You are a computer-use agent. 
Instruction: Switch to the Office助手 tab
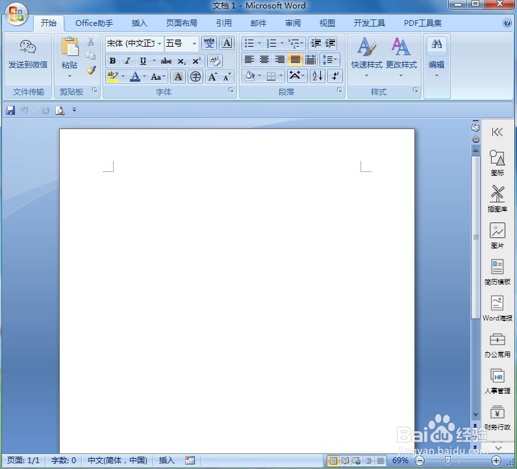pyautogui.click(x=94, y=23)
